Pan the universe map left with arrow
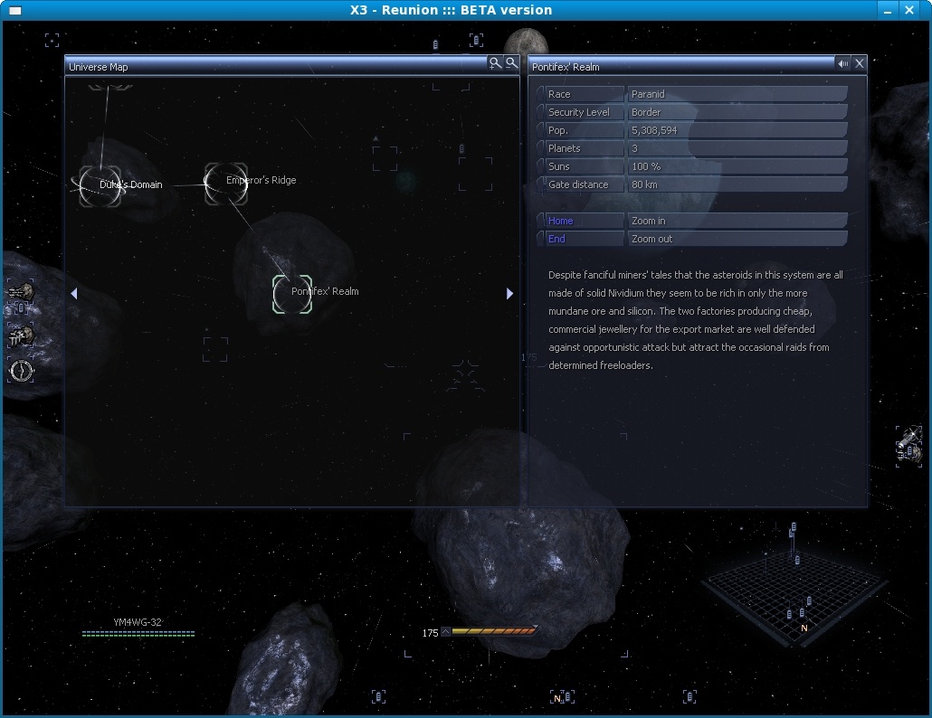This screenshot has height=718, width=932. coord(73,293)
